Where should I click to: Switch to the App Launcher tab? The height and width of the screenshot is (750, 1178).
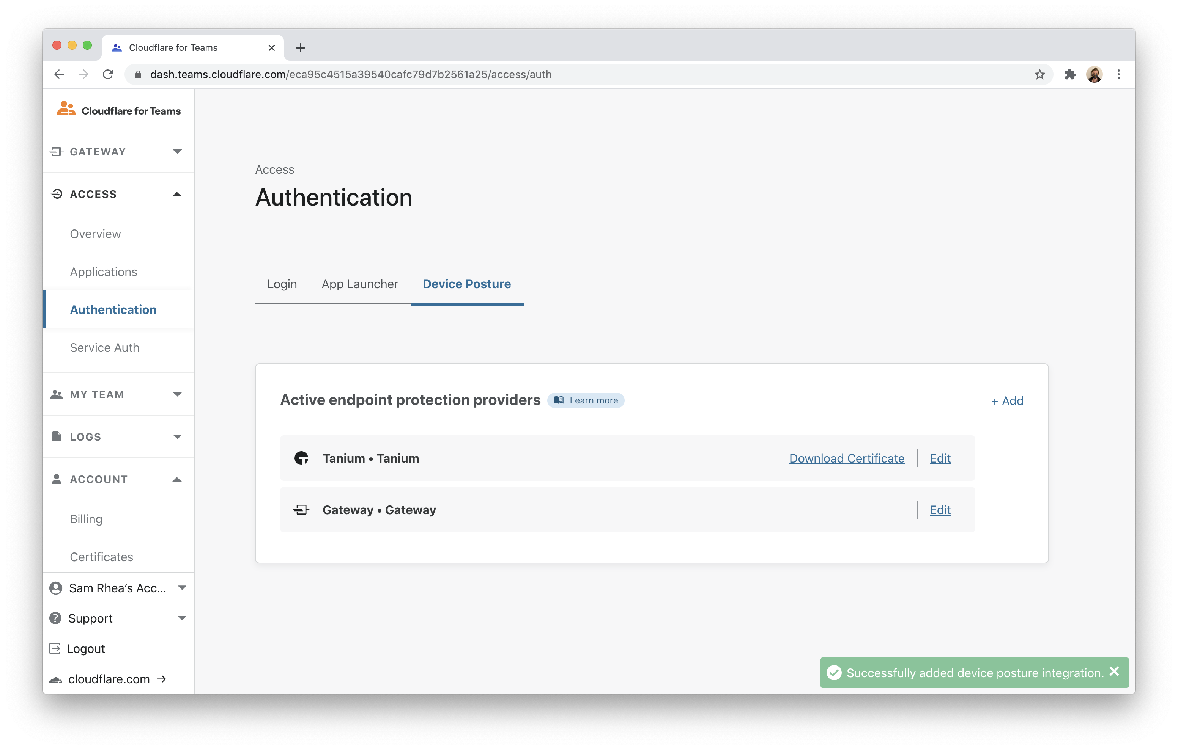coord(359,284)
